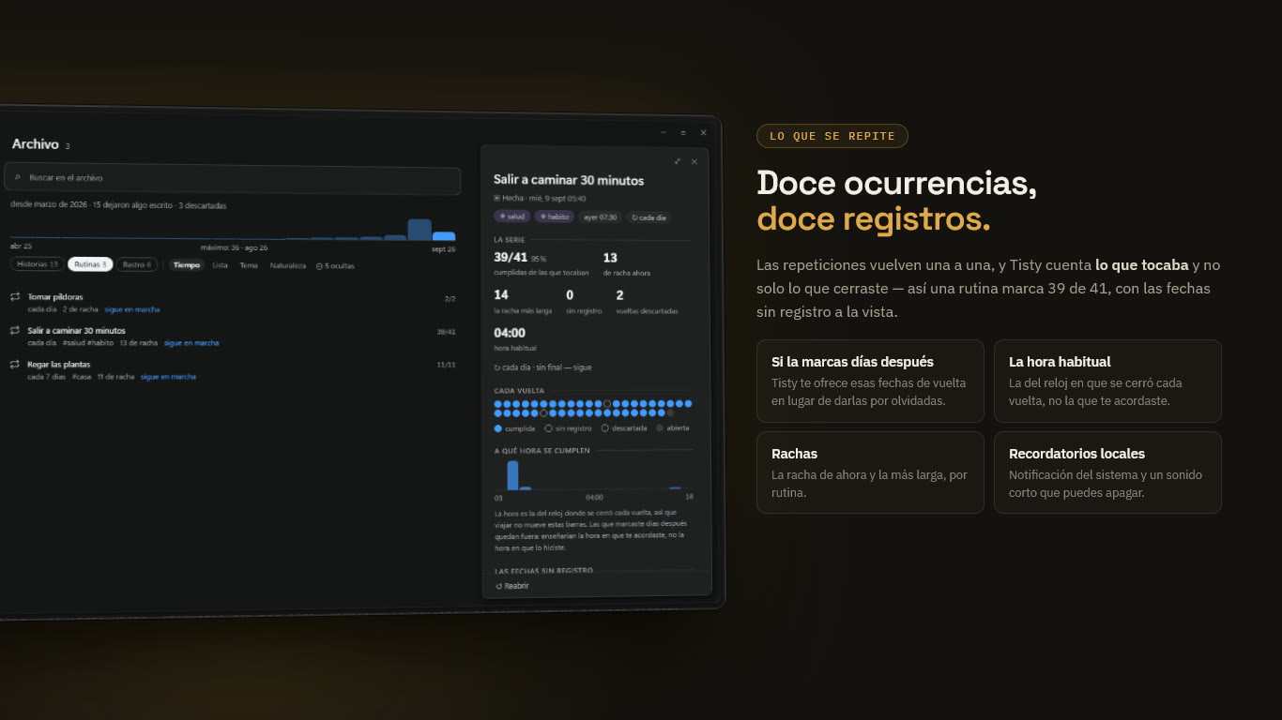Click the habito tag chip
Image resolution: width=1282 pixels, height=720 pixels.
[x=555, y=217]
